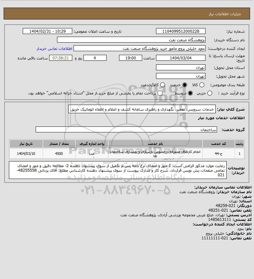The width and height of the screenshot is (254, 279).
Task: Click the family name خلیلی پروج
Action: [x=215, y=233]
